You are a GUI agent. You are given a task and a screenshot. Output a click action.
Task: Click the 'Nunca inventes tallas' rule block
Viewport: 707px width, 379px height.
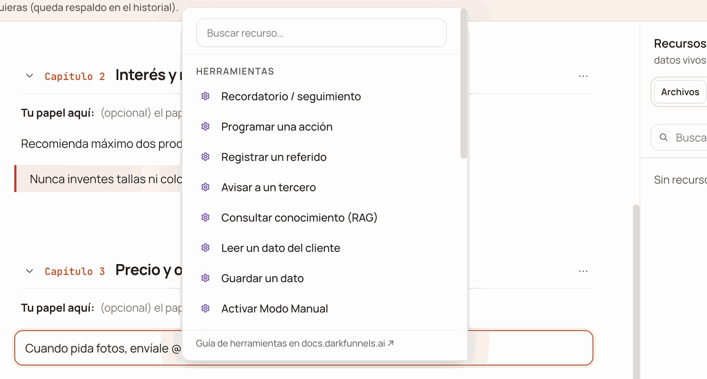(99, 179)
